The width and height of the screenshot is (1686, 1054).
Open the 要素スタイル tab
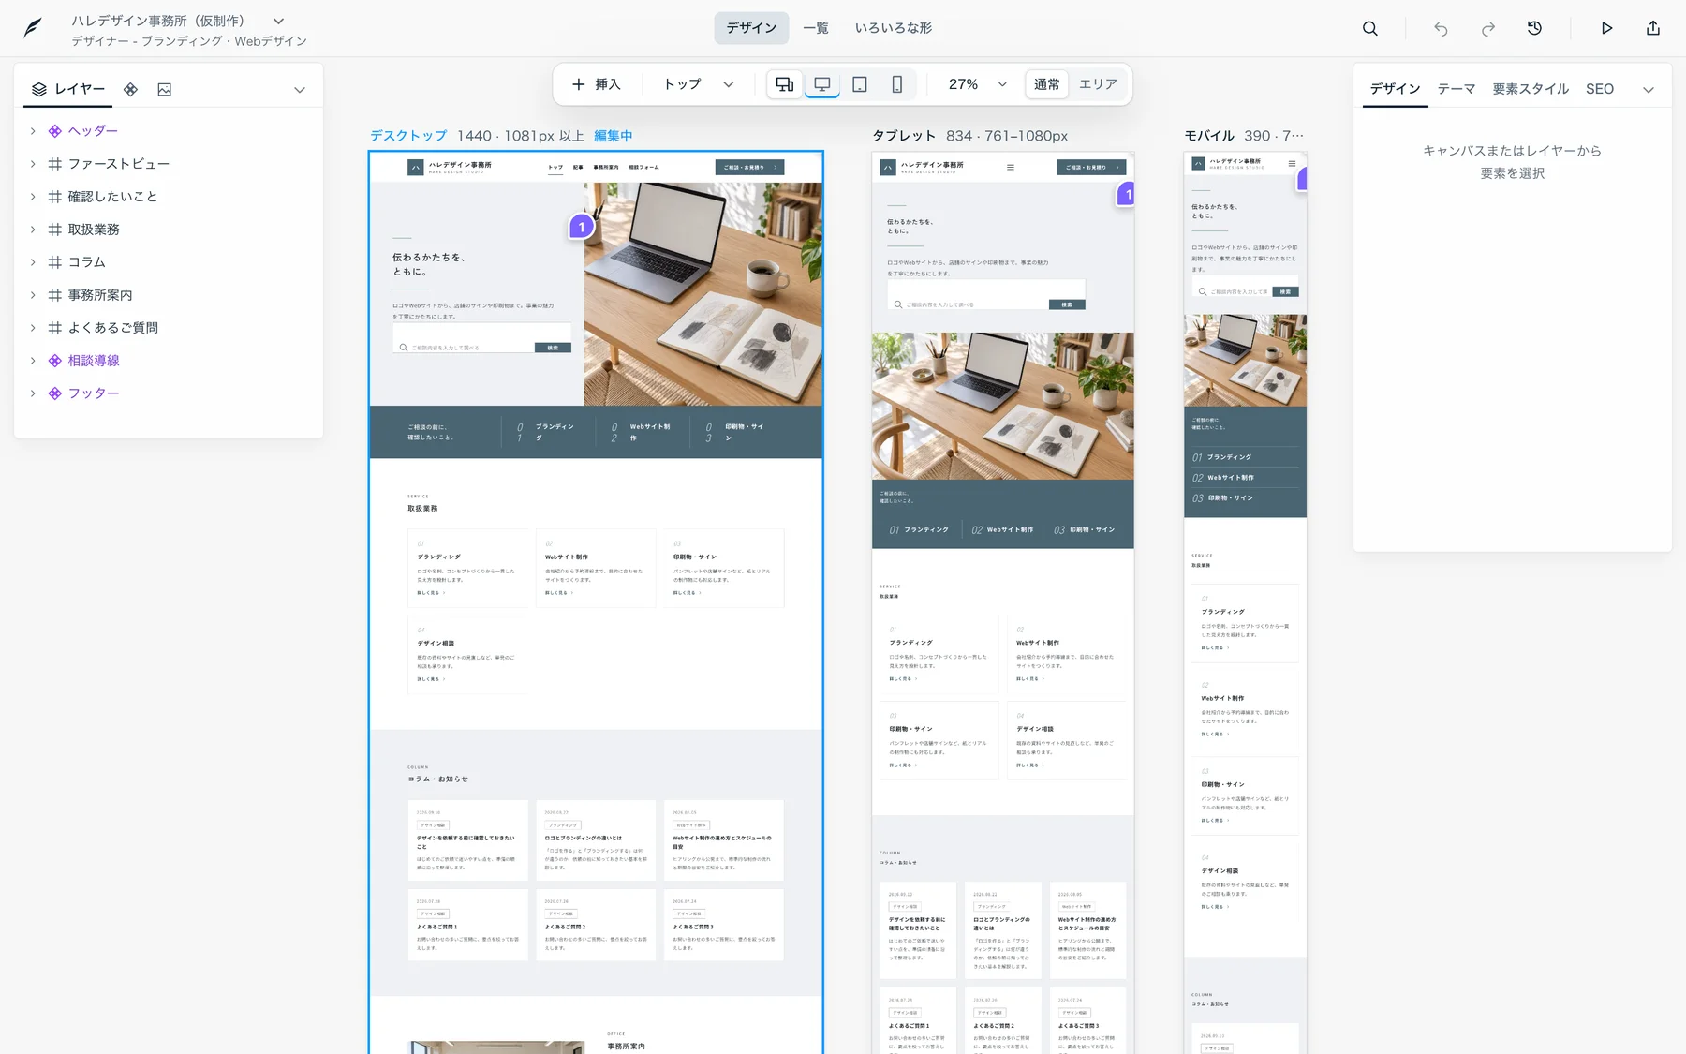(x=1531, y=89)
